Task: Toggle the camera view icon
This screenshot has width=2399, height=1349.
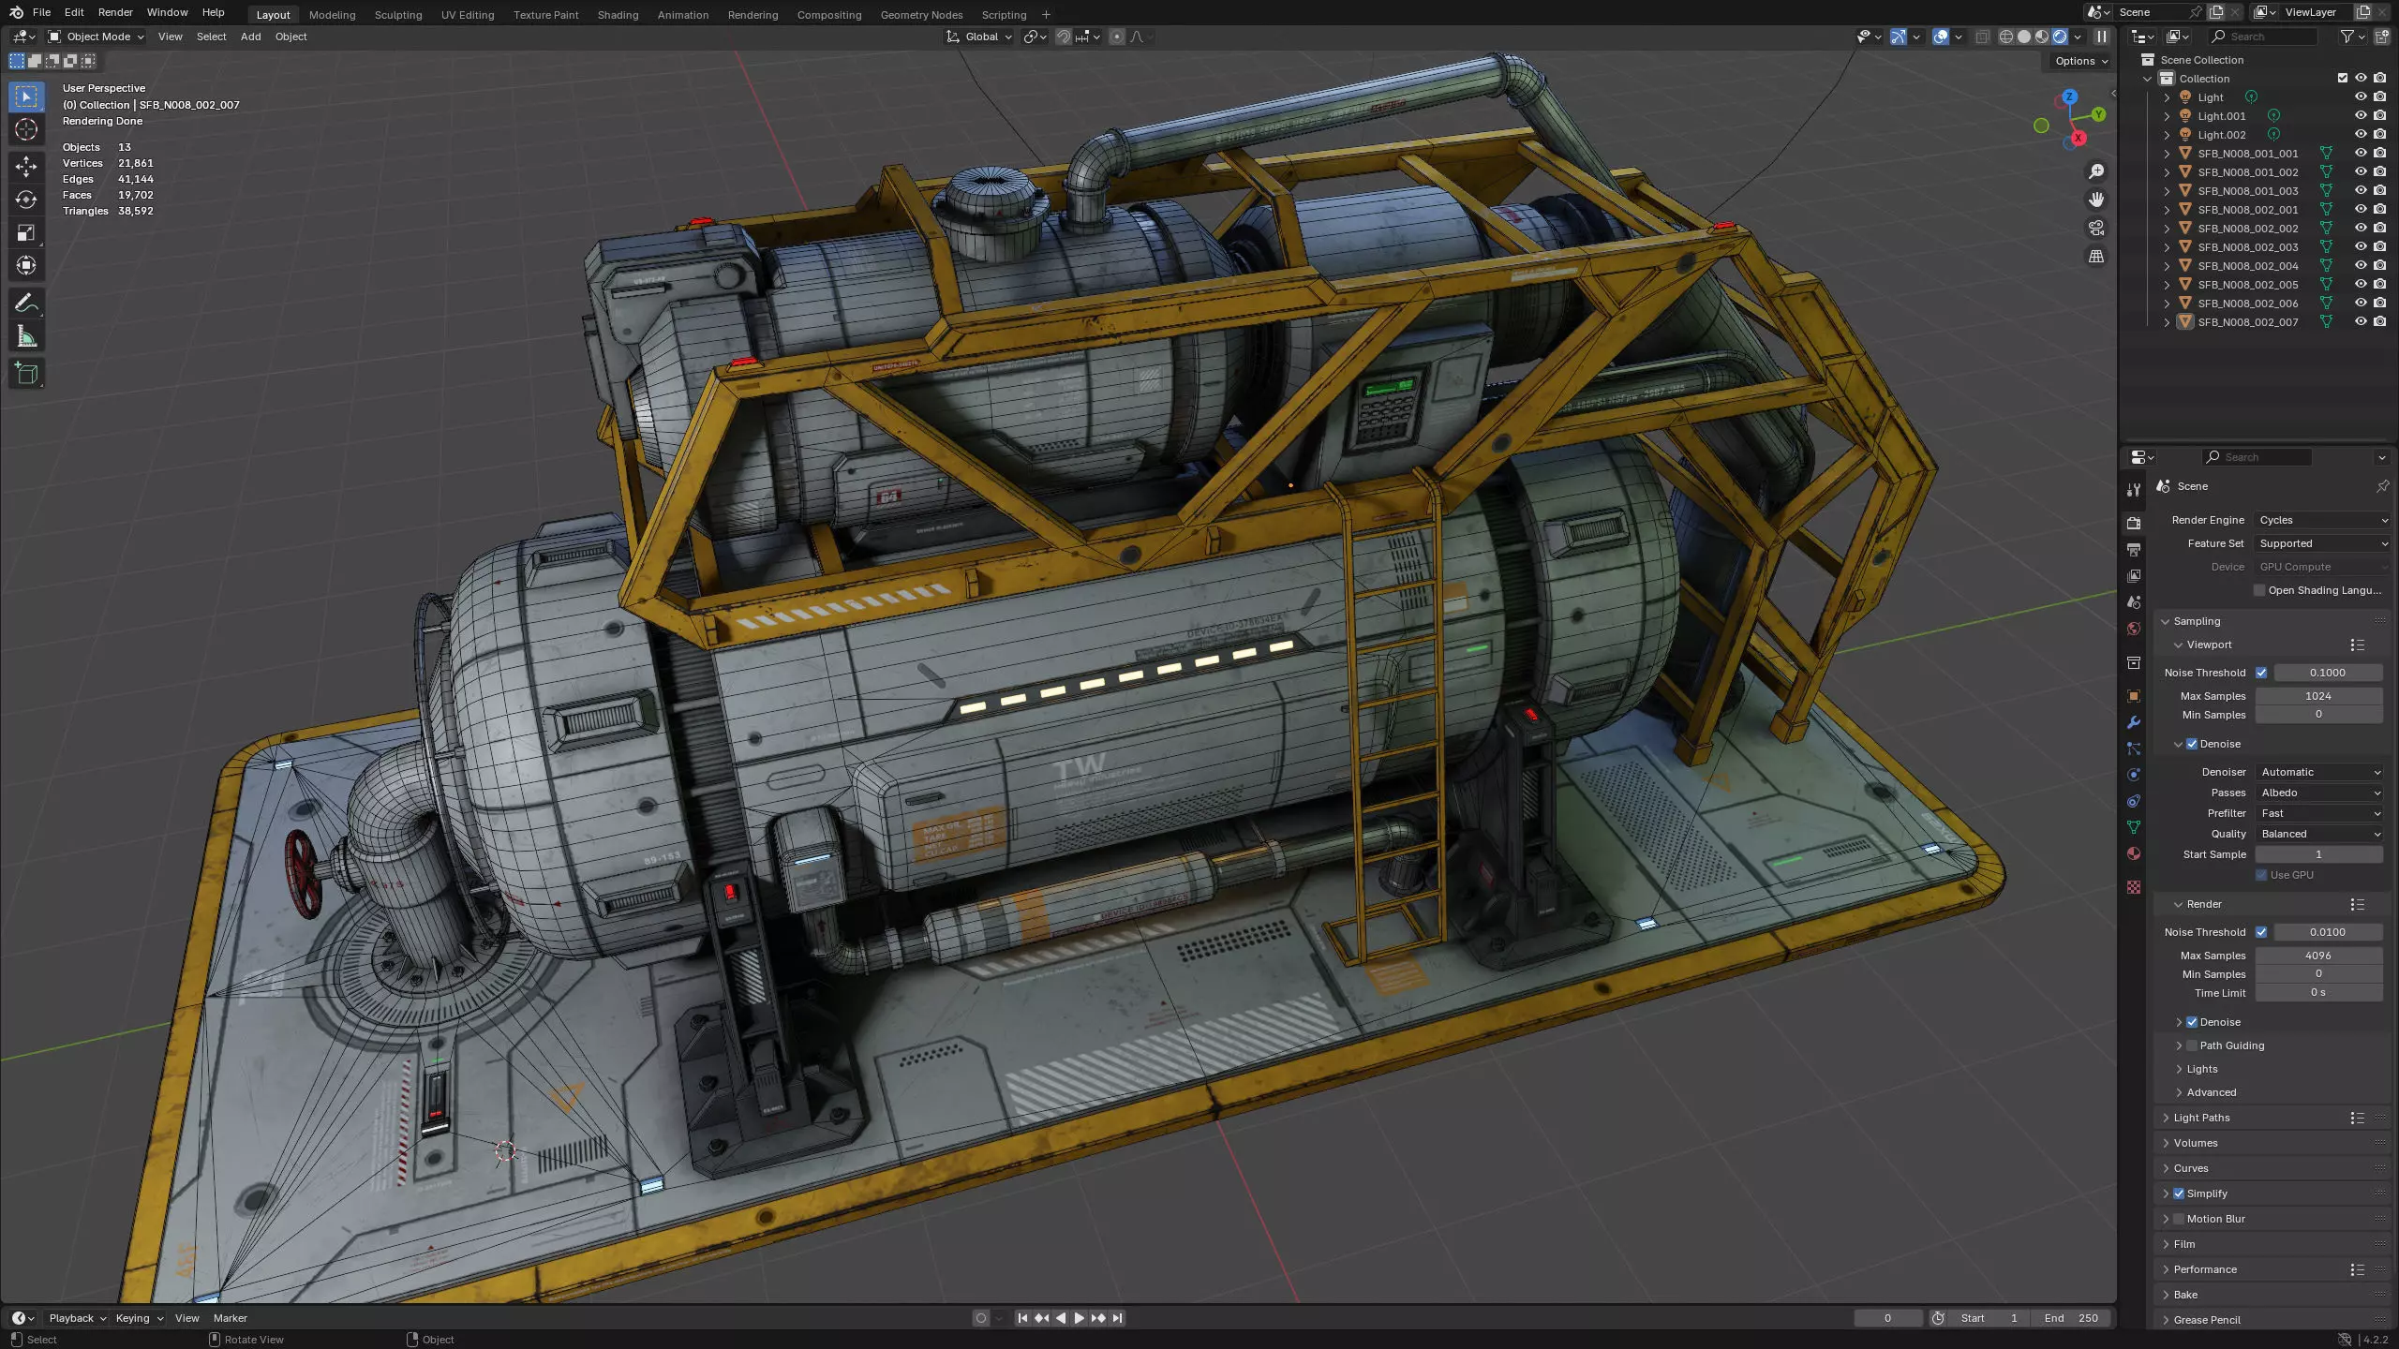Action: pos(2096,228)
